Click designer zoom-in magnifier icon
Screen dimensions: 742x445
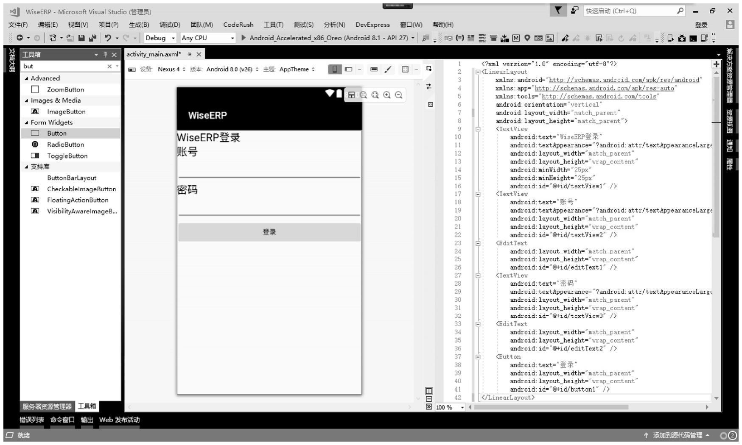pos(387,95)
